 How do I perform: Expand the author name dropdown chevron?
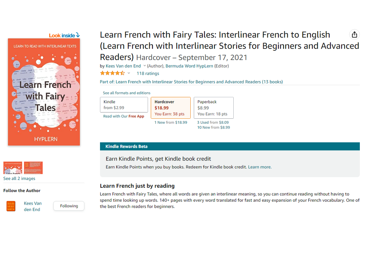point(144,66)
